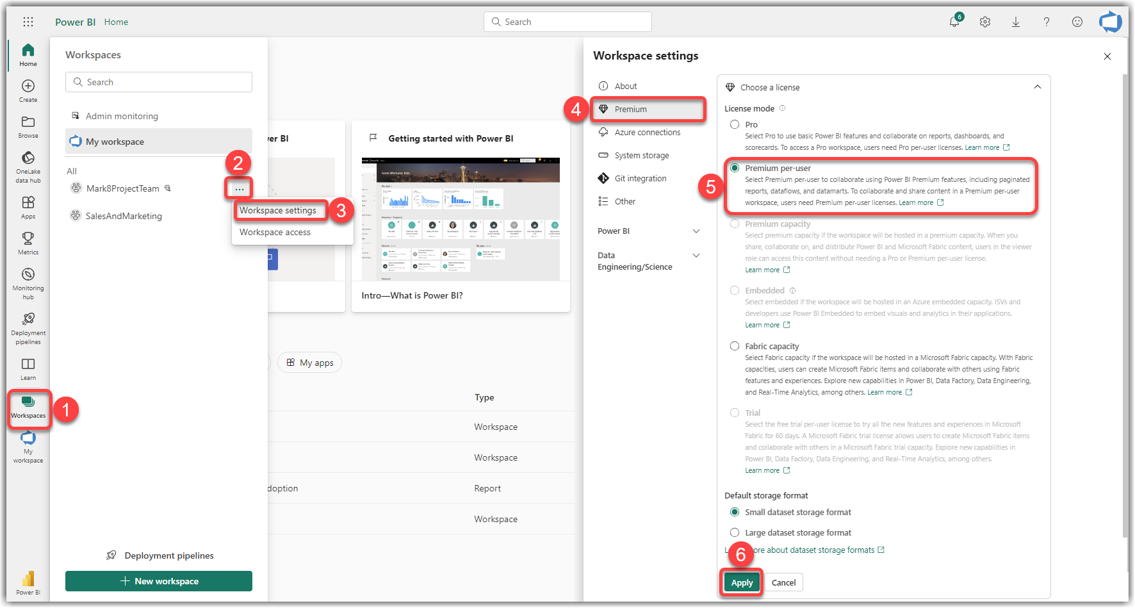Click the Type column header
1135x608 pixels.
484,397
